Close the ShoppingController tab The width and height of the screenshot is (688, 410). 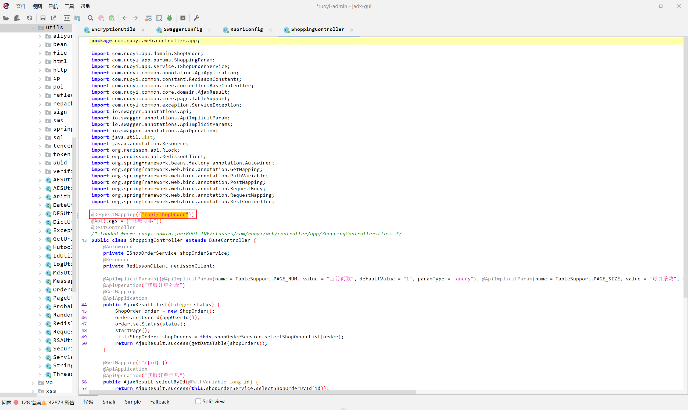(352, 30)
